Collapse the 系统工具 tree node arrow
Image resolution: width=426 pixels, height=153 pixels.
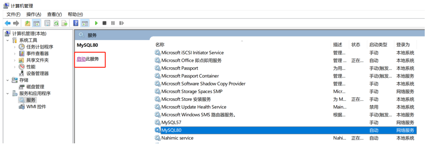click(8, 40)
